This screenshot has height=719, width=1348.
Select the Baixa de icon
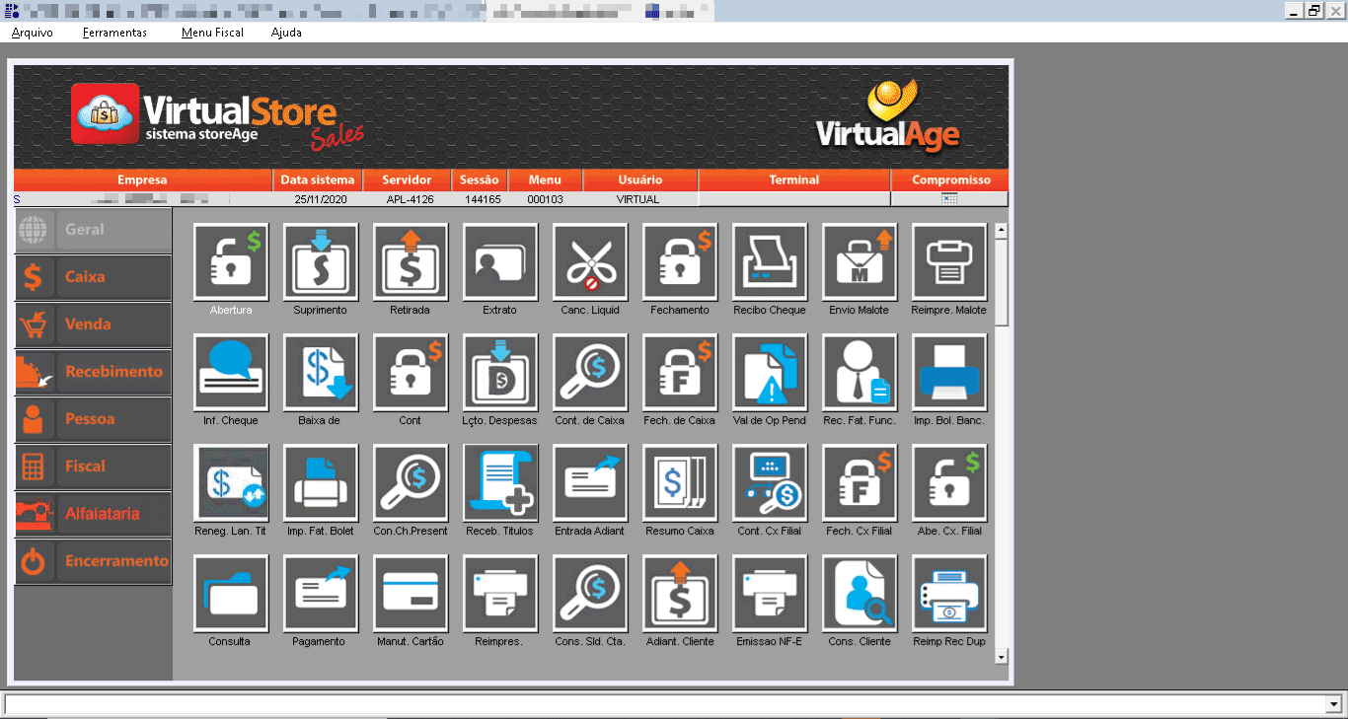tap(321, 372)
